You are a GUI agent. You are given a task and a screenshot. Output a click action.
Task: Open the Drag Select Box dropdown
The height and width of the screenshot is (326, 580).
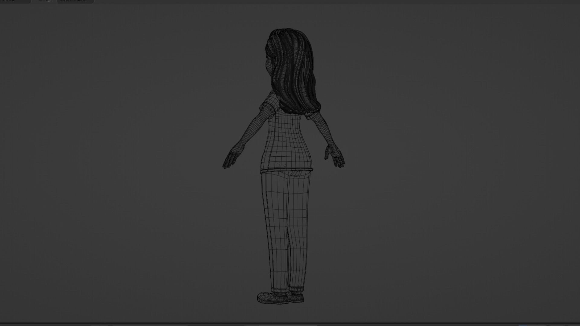pos(75,1)
